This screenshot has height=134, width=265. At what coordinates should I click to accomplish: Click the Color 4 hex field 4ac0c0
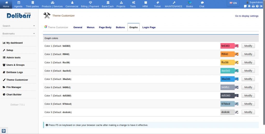pos(227,71)
